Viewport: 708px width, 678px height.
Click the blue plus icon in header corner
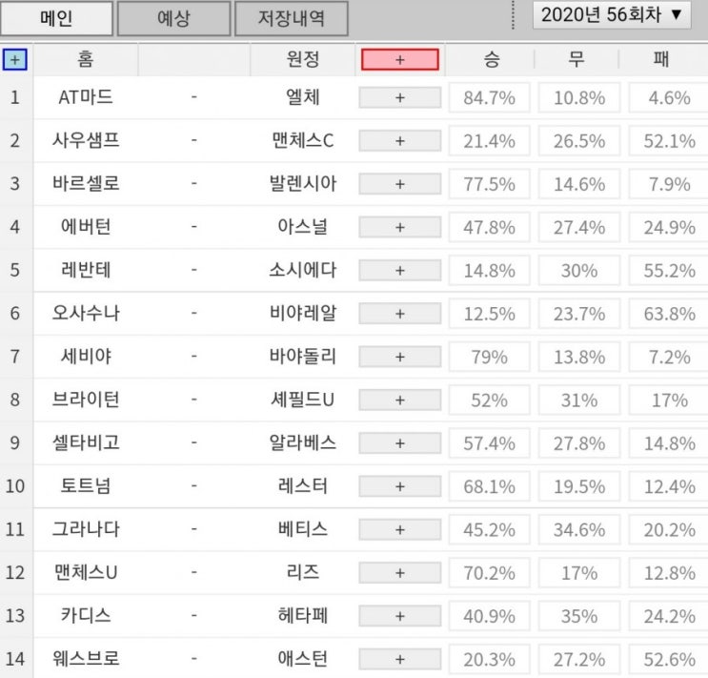point(15,60)
